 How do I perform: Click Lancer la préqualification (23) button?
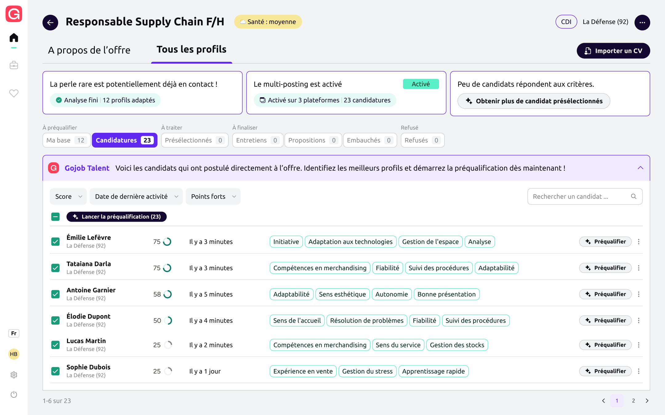click(x=116, y=217)
